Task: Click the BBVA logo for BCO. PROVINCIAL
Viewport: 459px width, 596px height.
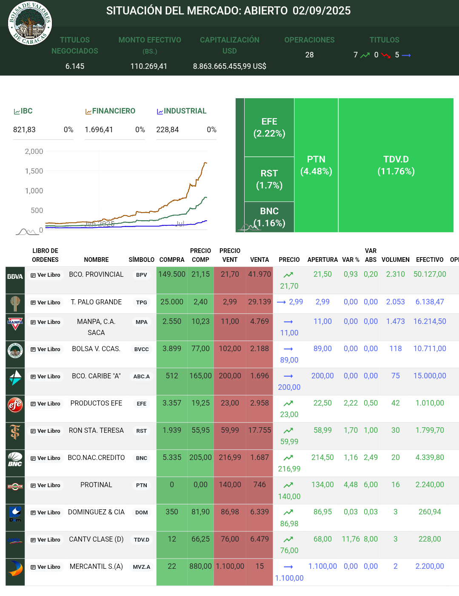Action: click(x=15, y=276)
